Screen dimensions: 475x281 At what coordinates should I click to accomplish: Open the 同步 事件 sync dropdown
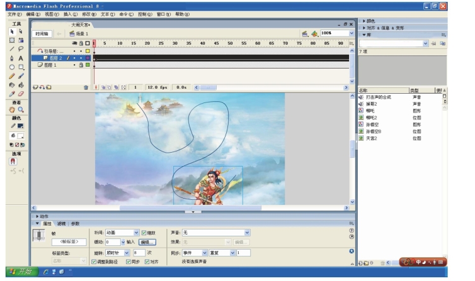click(x=205, y=253)
